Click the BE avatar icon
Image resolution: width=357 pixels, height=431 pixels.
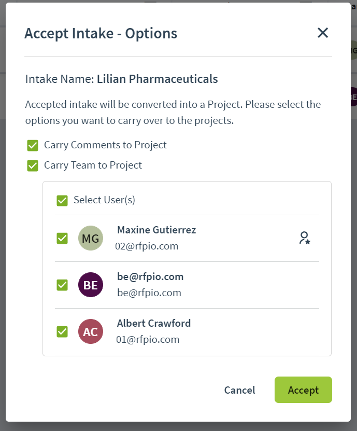point(91,285)
